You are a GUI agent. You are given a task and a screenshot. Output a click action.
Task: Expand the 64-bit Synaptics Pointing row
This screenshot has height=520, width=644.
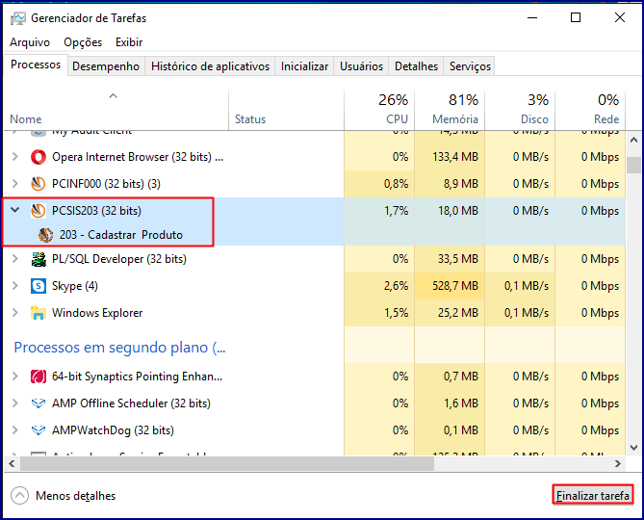(x=15, y=376)
